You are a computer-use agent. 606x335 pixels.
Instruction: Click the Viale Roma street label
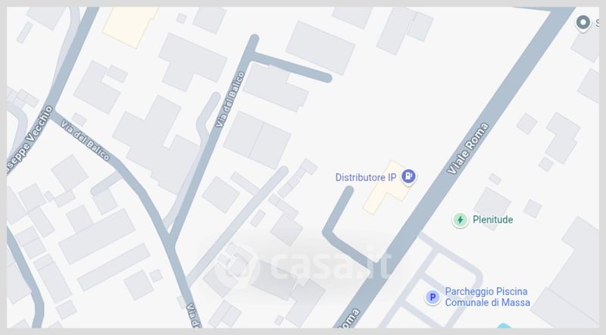467,148
